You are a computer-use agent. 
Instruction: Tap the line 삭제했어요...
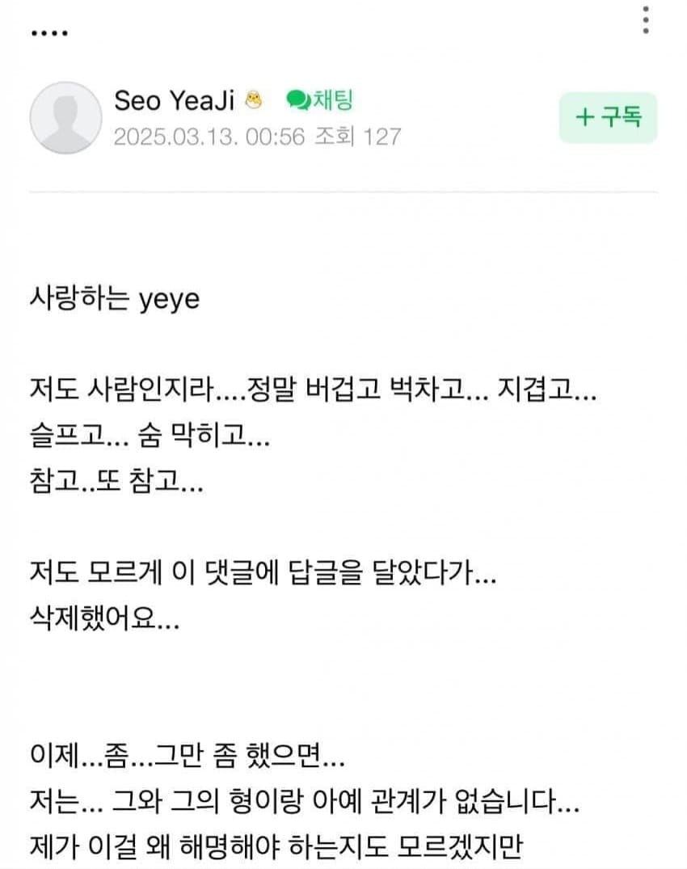point(105,618)
